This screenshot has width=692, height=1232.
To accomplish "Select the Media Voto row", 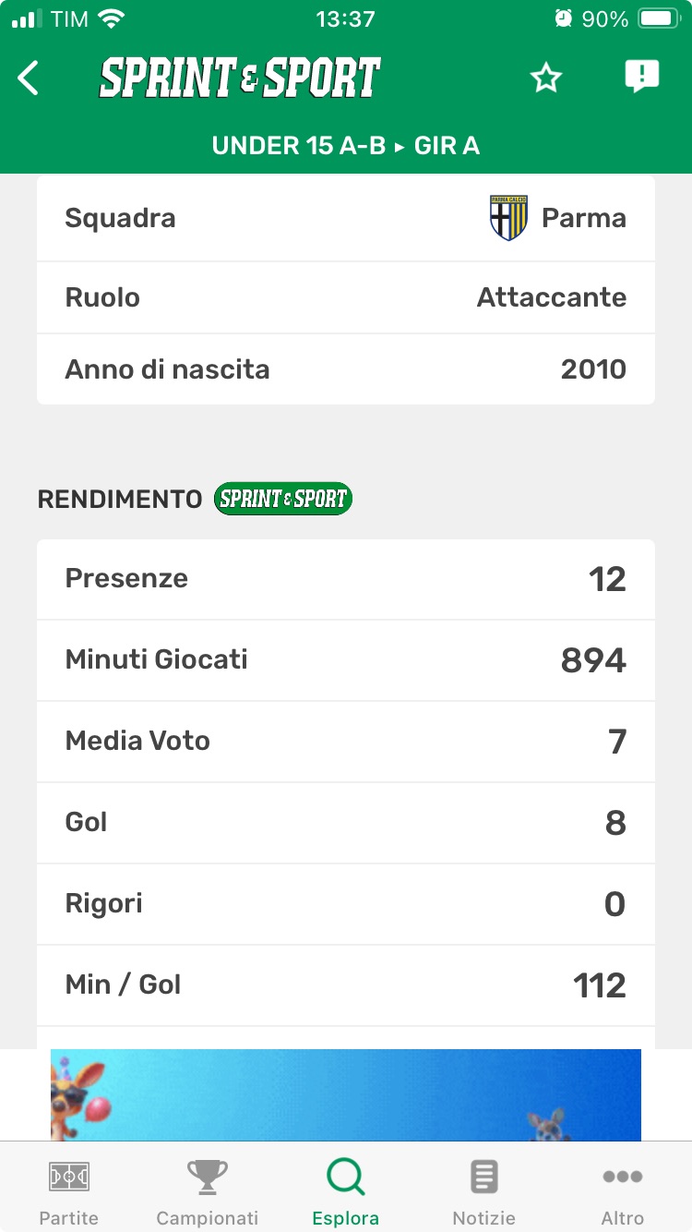I will click(x=346, y=742).
